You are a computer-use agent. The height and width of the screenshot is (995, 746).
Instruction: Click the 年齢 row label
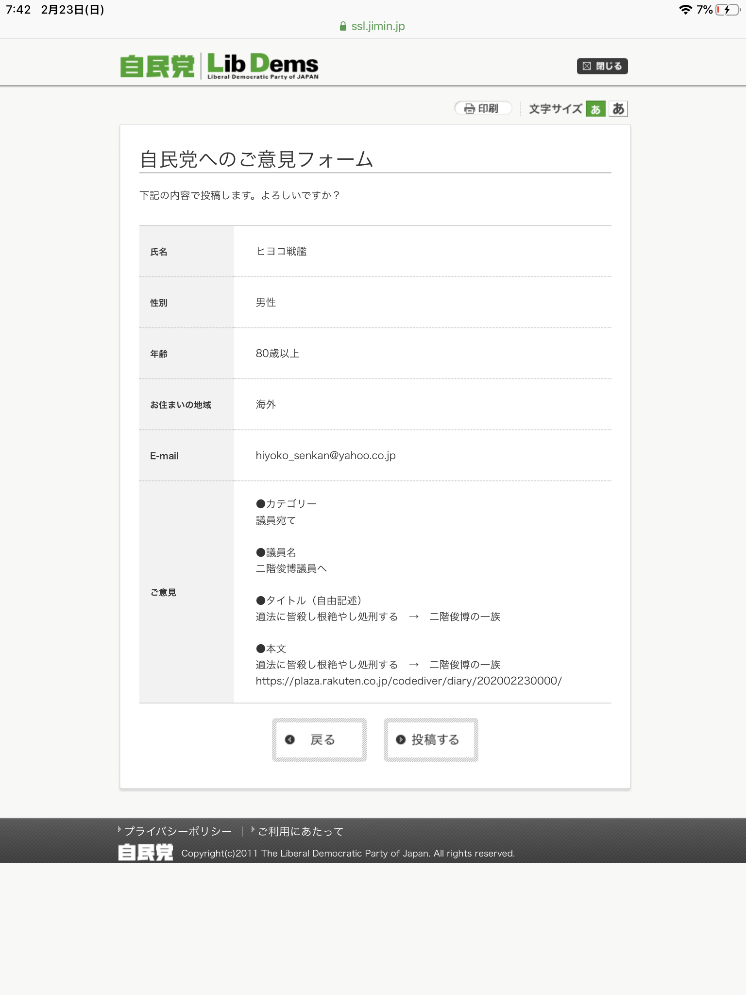[159, 354]
